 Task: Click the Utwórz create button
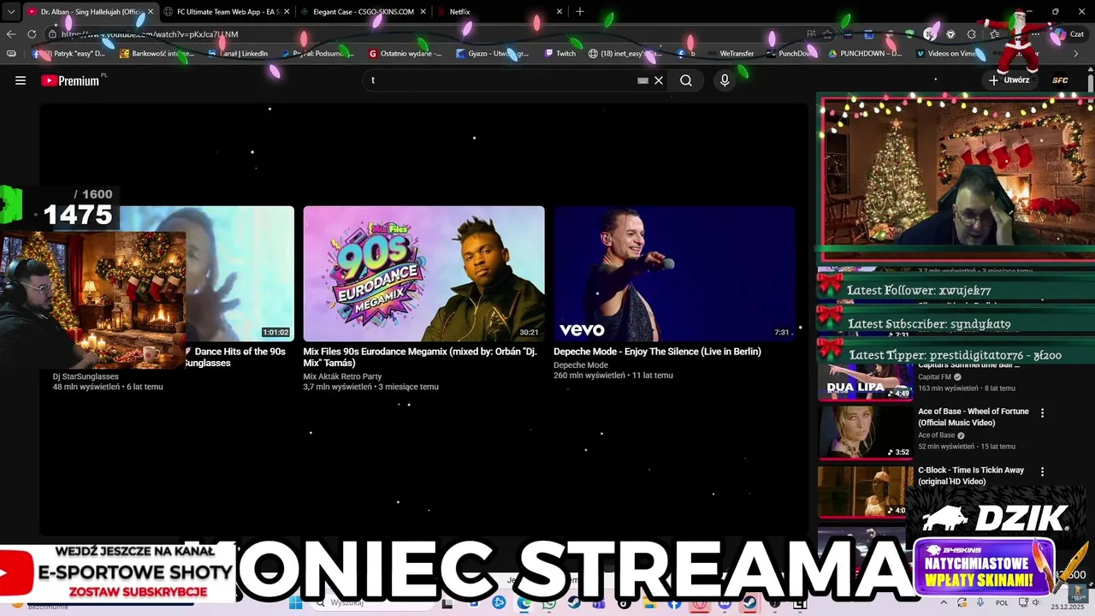pyautogui.click(x=1009, y=80)
